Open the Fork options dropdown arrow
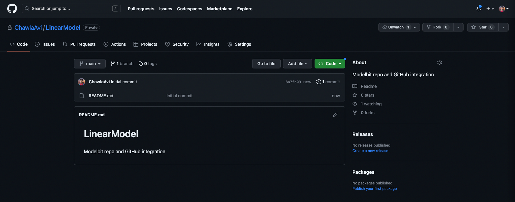This screenshot has width=515, height=202. click(458, 27)
